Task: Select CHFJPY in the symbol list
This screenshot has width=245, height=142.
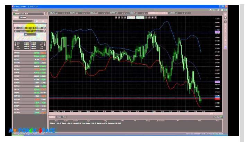Action: tap(30, 109)
